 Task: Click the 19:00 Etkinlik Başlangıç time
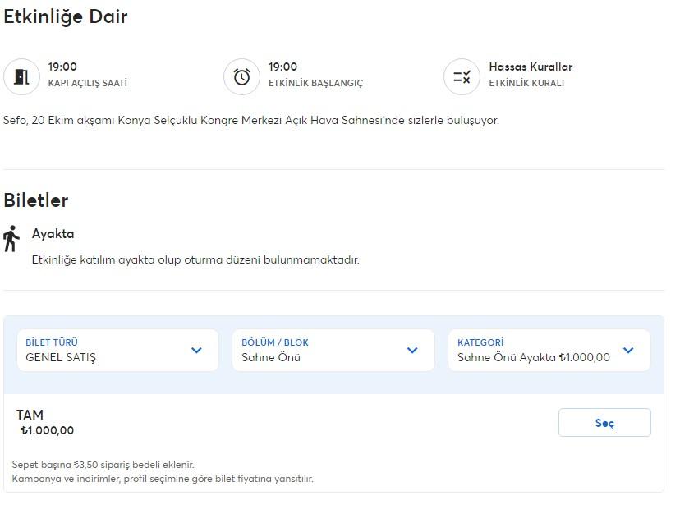pyautogui.click(x=283, y=67)
